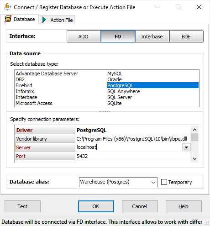Select the ADO interface
Screen dimensions: 210x226
point(84,37)
